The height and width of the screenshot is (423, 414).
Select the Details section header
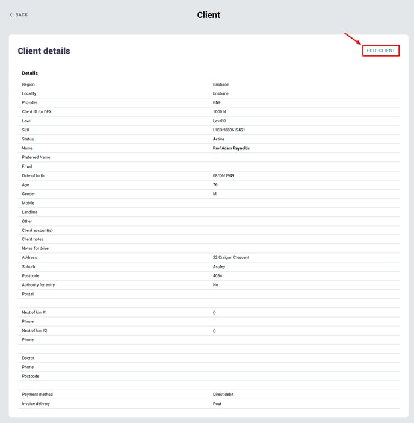tap(30, 73)
